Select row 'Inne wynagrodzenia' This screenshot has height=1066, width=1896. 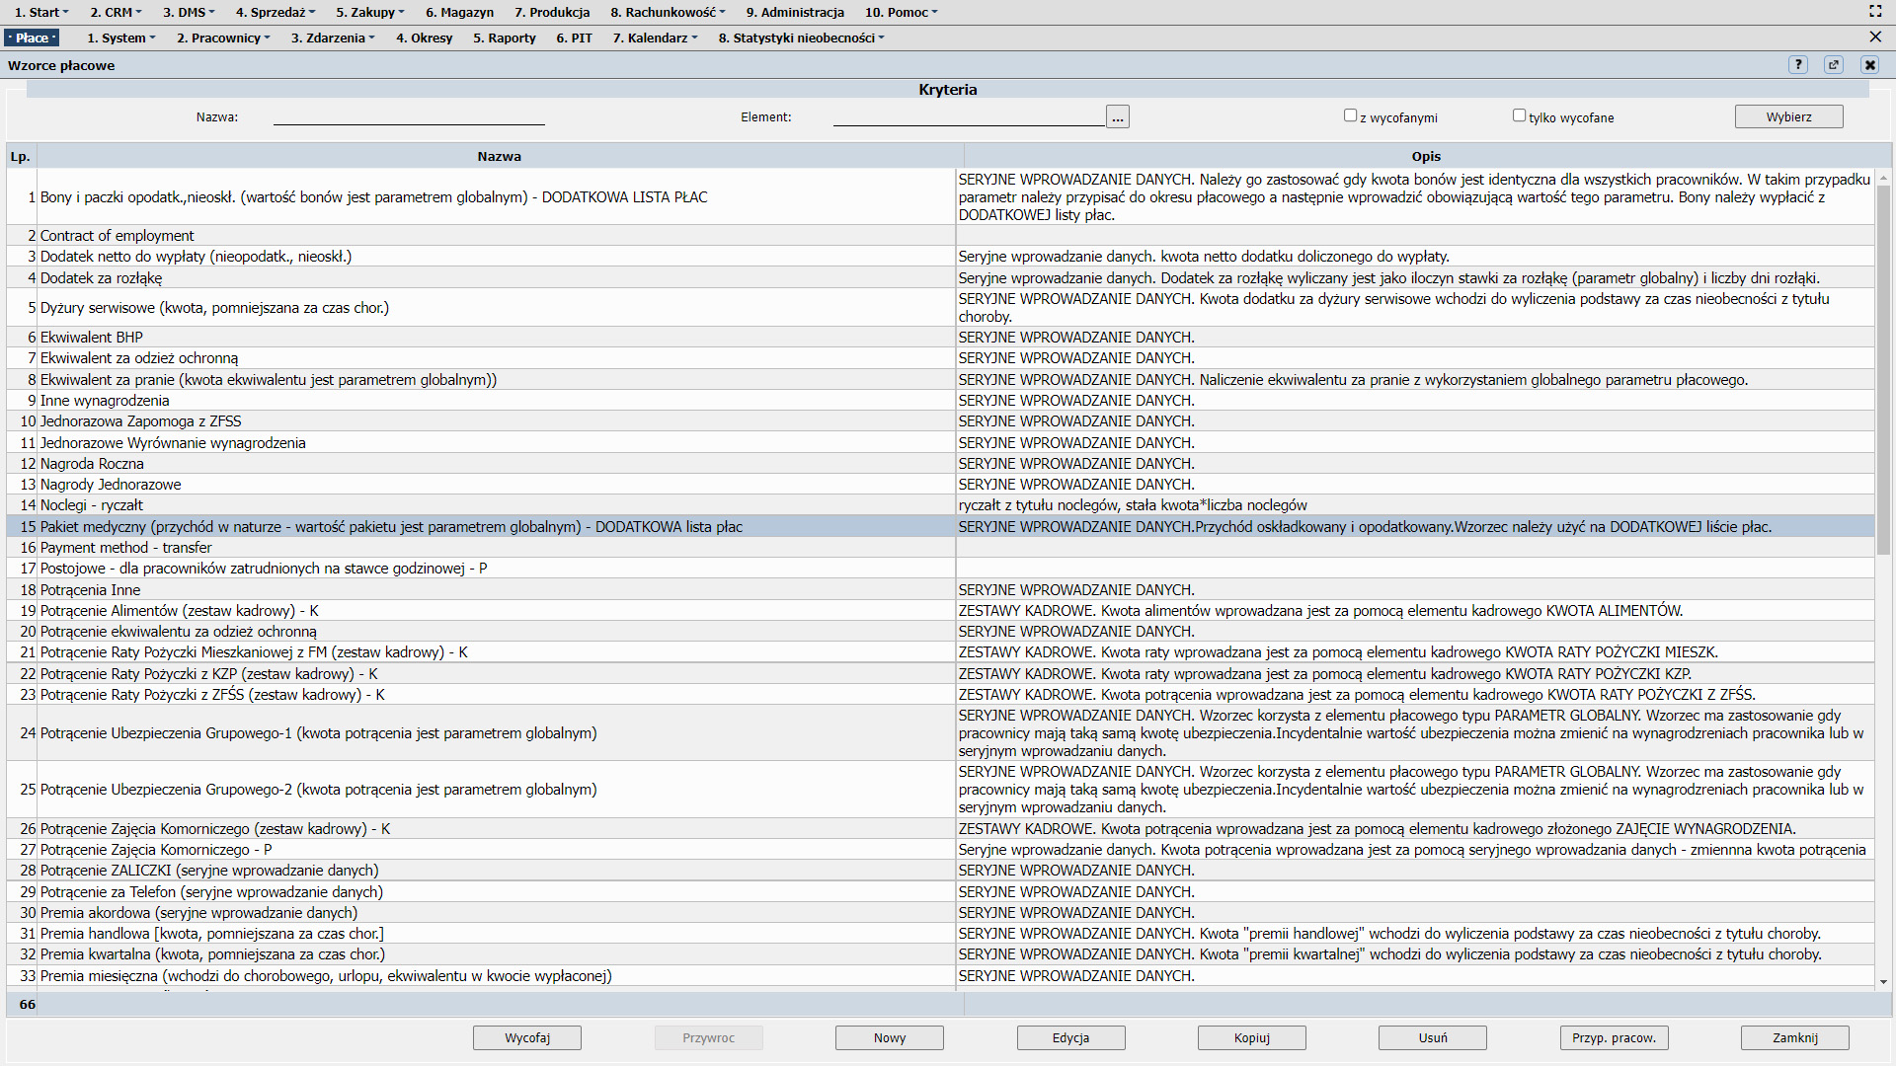point(940,401)
